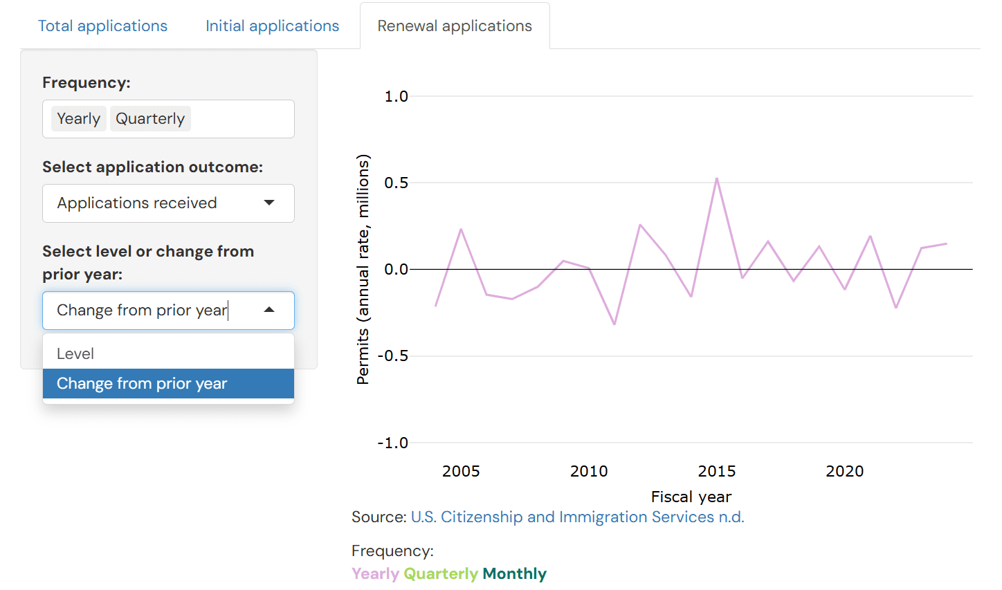Click inside the level selection text field
1002x590 pixels.
pyautogui.click(x=138, y=310)
